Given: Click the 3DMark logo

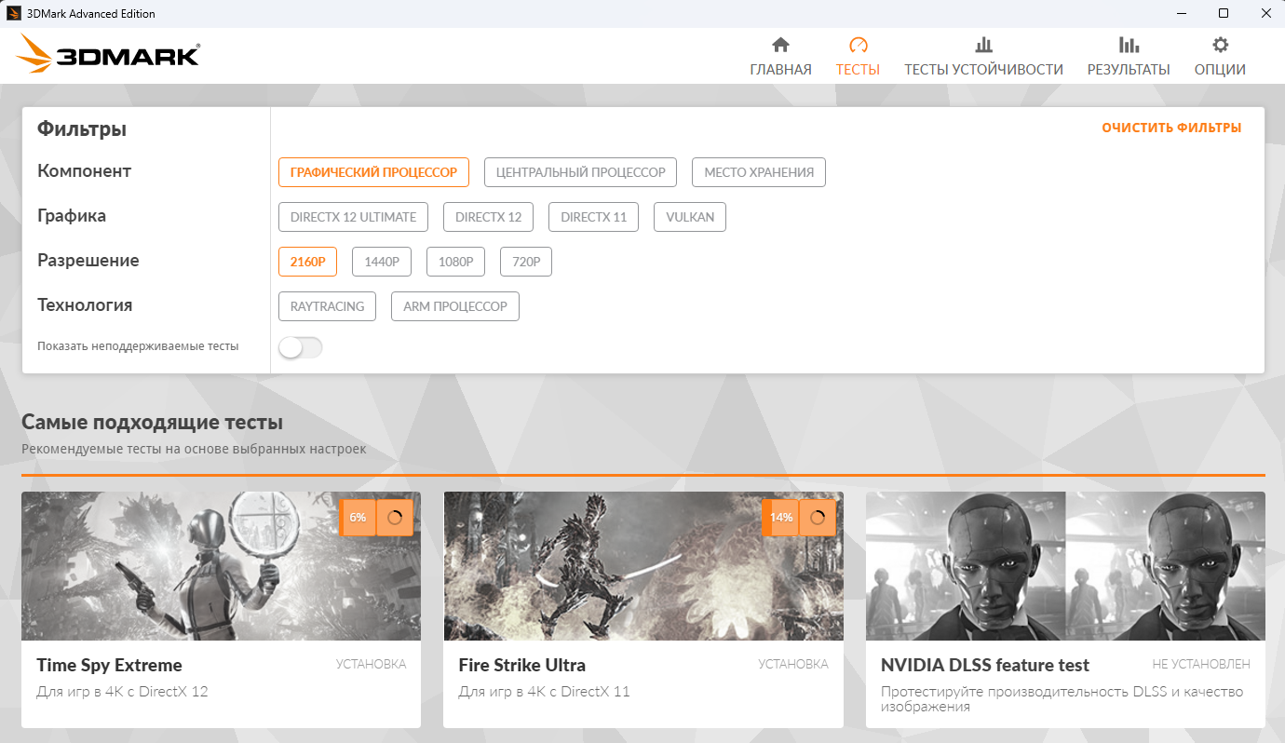Looking at the screenshot, I should pyautogui.click(x=108, y=55).
